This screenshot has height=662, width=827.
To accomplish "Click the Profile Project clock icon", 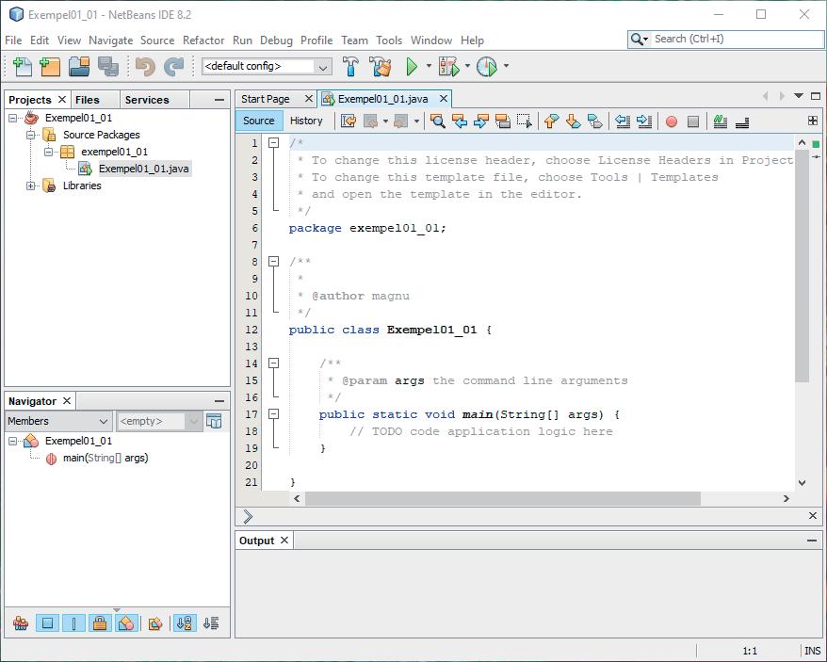I will pyautogui.click(x=486, y=67).
